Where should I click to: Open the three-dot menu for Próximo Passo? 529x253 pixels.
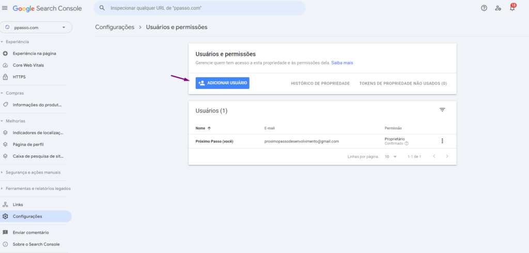(x=442, y=141)
